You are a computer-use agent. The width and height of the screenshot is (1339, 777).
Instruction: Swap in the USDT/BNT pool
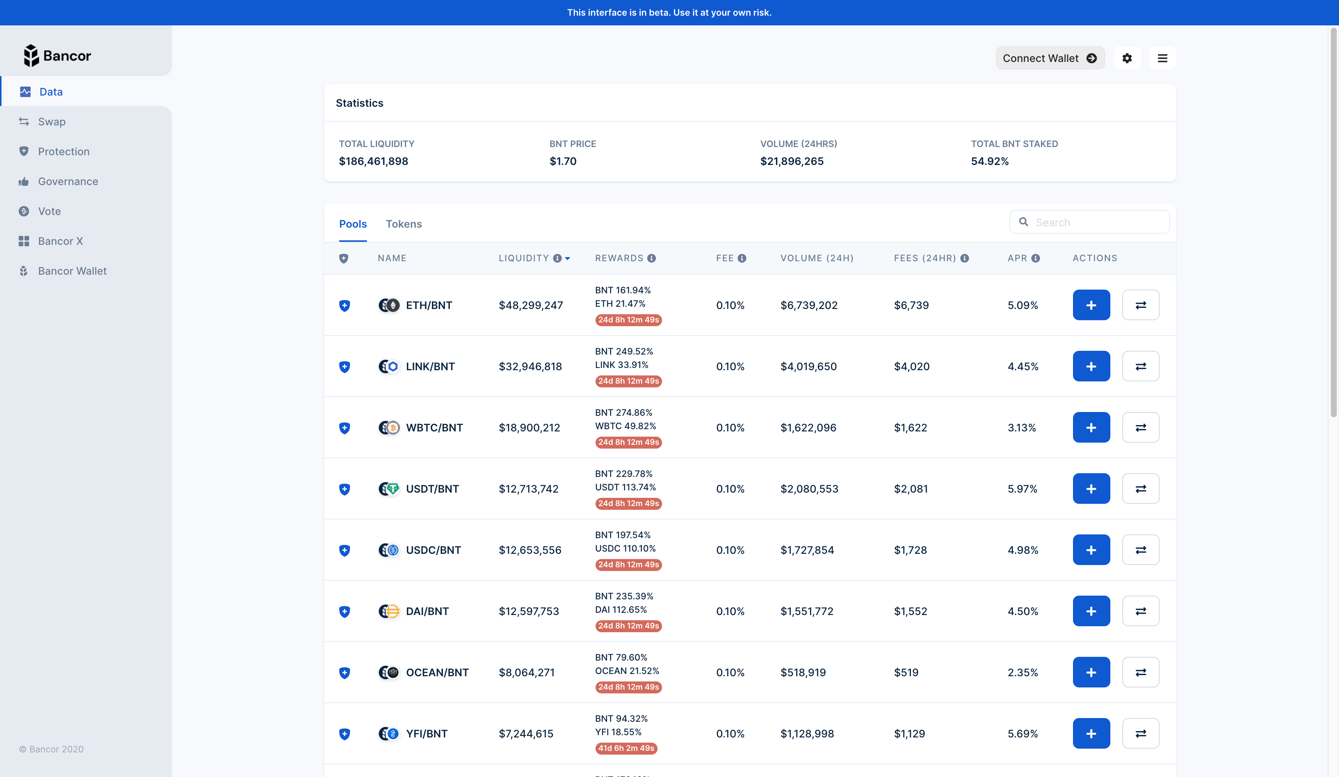coord(1140,488)
